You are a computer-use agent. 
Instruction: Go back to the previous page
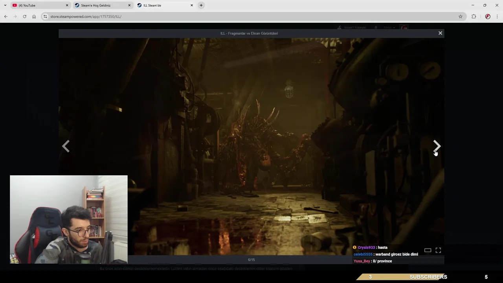6,17
